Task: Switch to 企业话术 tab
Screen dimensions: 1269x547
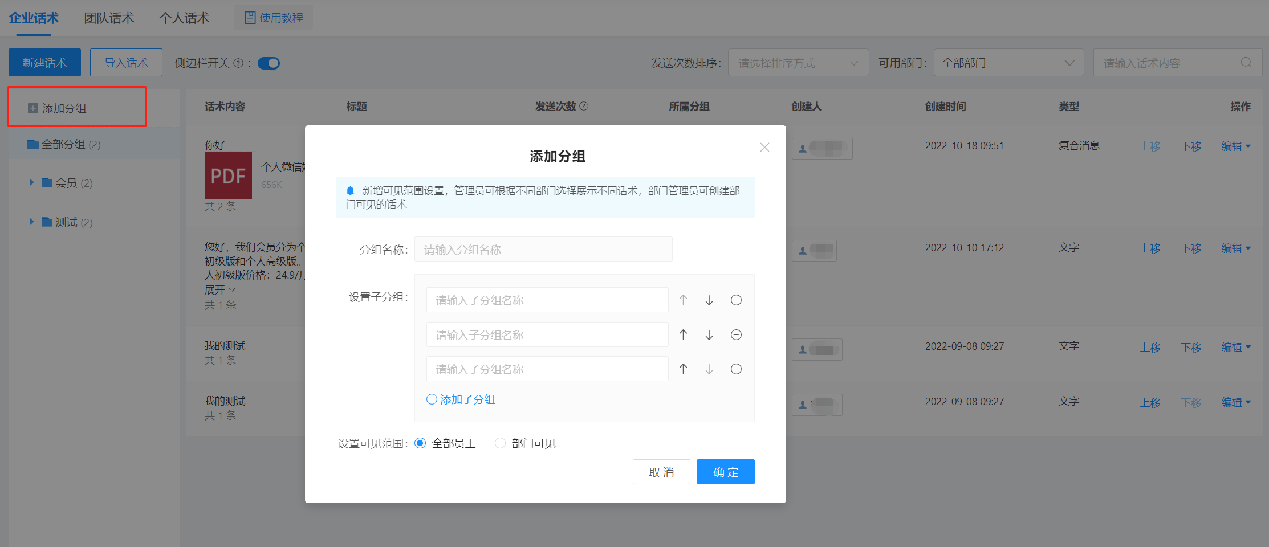Action: pos(34,18)
